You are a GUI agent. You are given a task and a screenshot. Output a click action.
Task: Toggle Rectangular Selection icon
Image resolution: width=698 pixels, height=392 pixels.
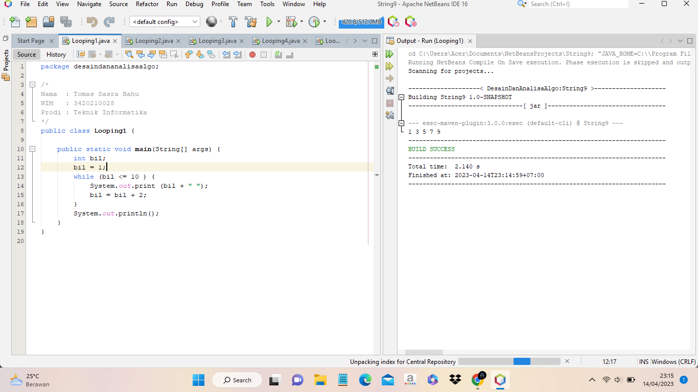click(174, 55)
